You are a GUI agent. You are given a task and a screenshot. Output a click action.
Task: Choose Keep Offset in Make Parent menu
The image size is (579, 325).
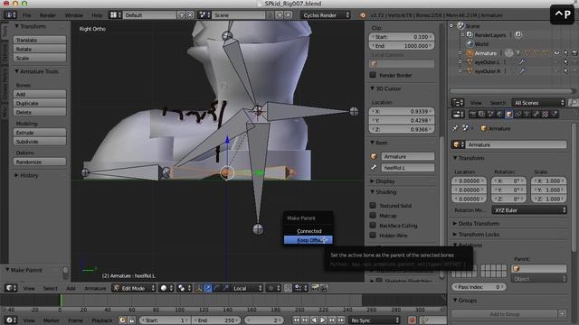coord(308,240)
